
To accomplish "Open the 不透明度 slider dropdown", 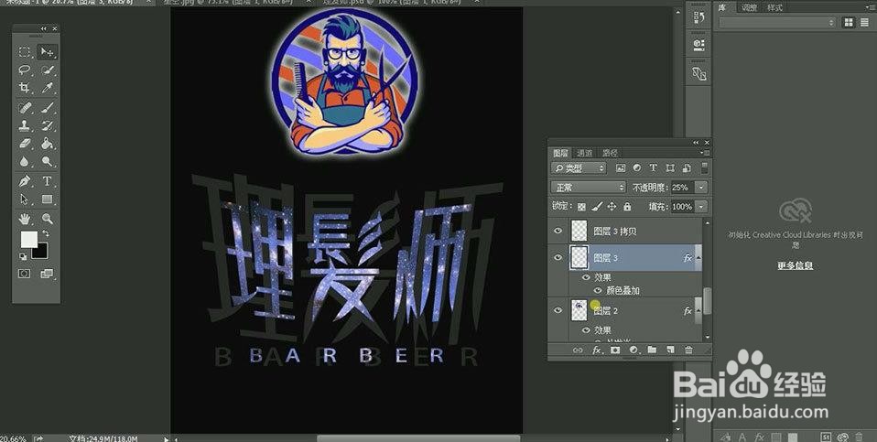I will click(x=702, y=188).
